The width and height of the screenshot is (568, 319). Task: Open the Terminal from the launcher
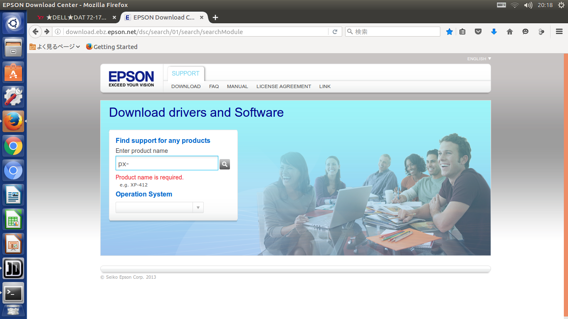(x=13, y=293)
